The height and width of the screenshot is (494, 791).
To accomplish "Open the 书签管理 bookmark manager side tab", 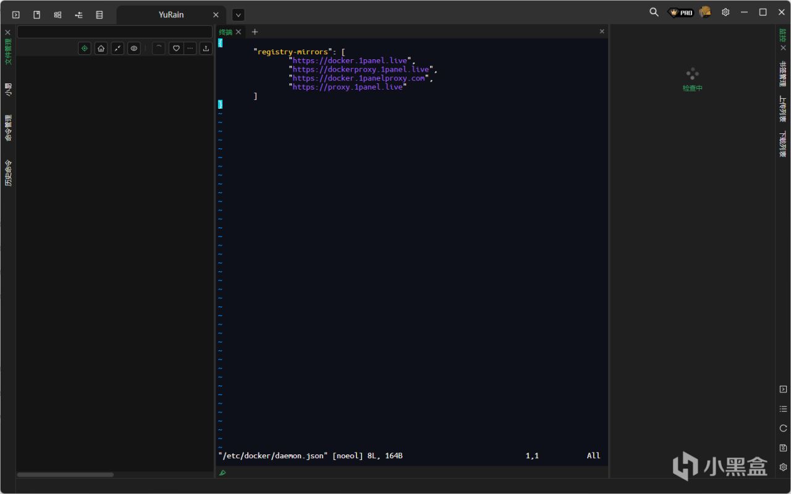I will (x=783, y=73).
